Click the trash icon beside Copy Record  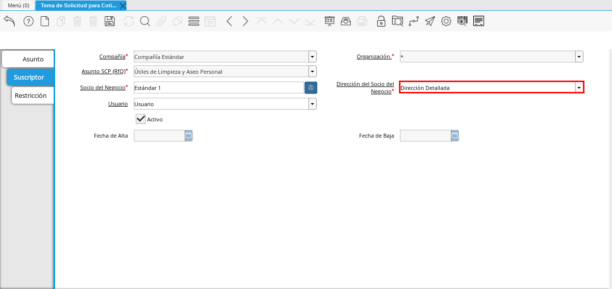(77, 21)
